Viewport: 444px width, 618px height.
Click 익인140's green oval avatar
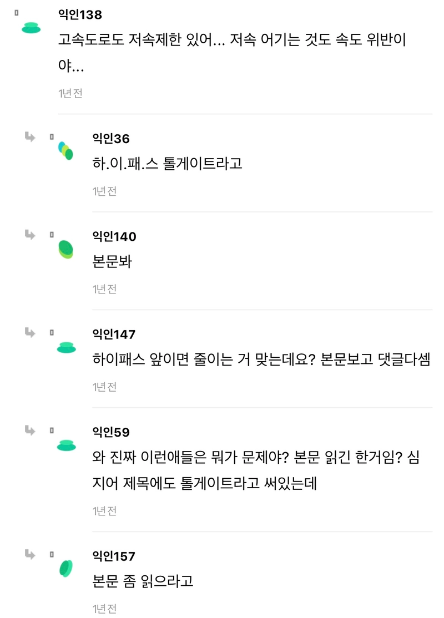66,249
